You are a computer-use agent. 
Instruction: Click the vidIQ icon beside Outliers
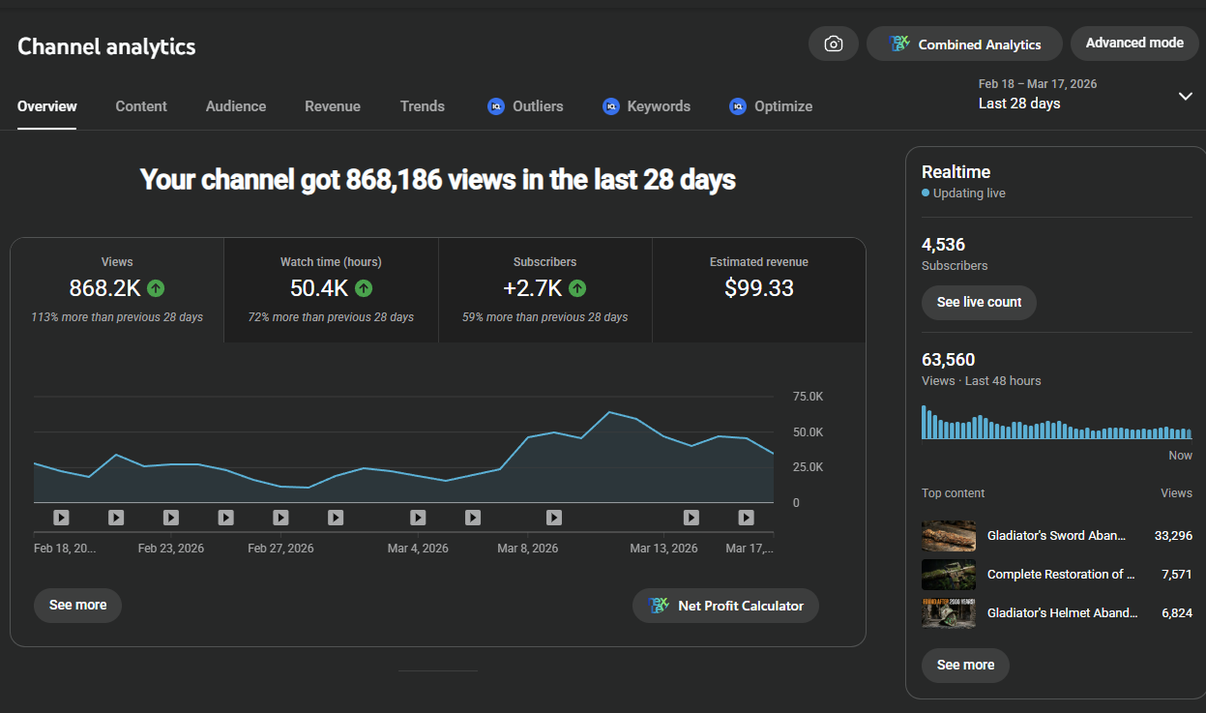(x=496, y=106)
